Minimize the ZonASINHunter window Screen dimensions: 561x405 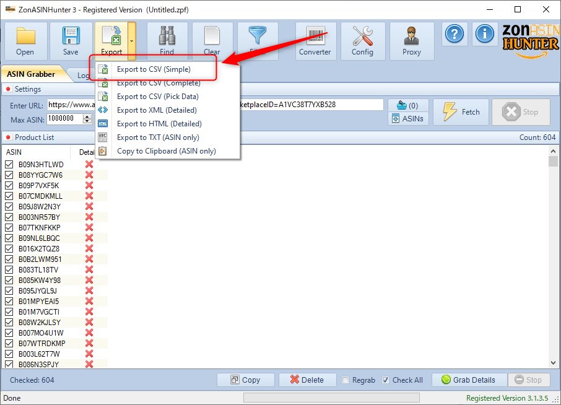click(490, 10)
